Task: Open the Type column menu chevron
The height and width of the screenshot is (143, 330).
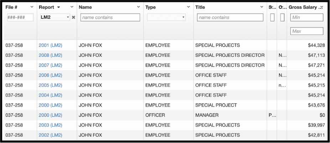Action: (x=189, y=7)
